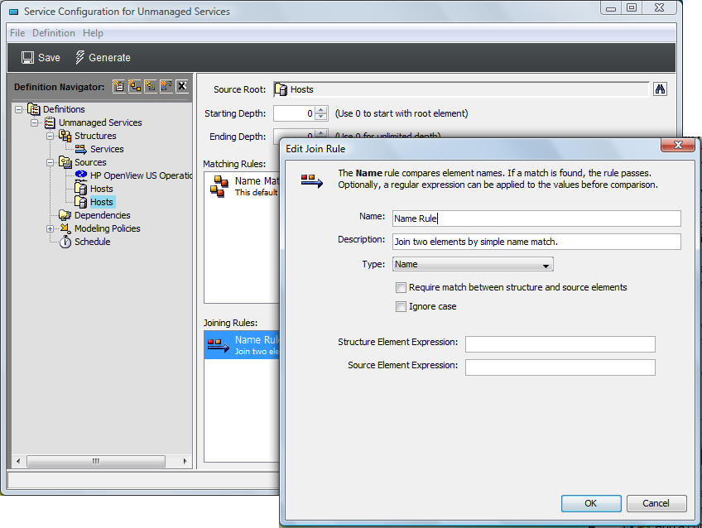
Task: Select the HP OpenView US Operations label
Action: [141, 175]
